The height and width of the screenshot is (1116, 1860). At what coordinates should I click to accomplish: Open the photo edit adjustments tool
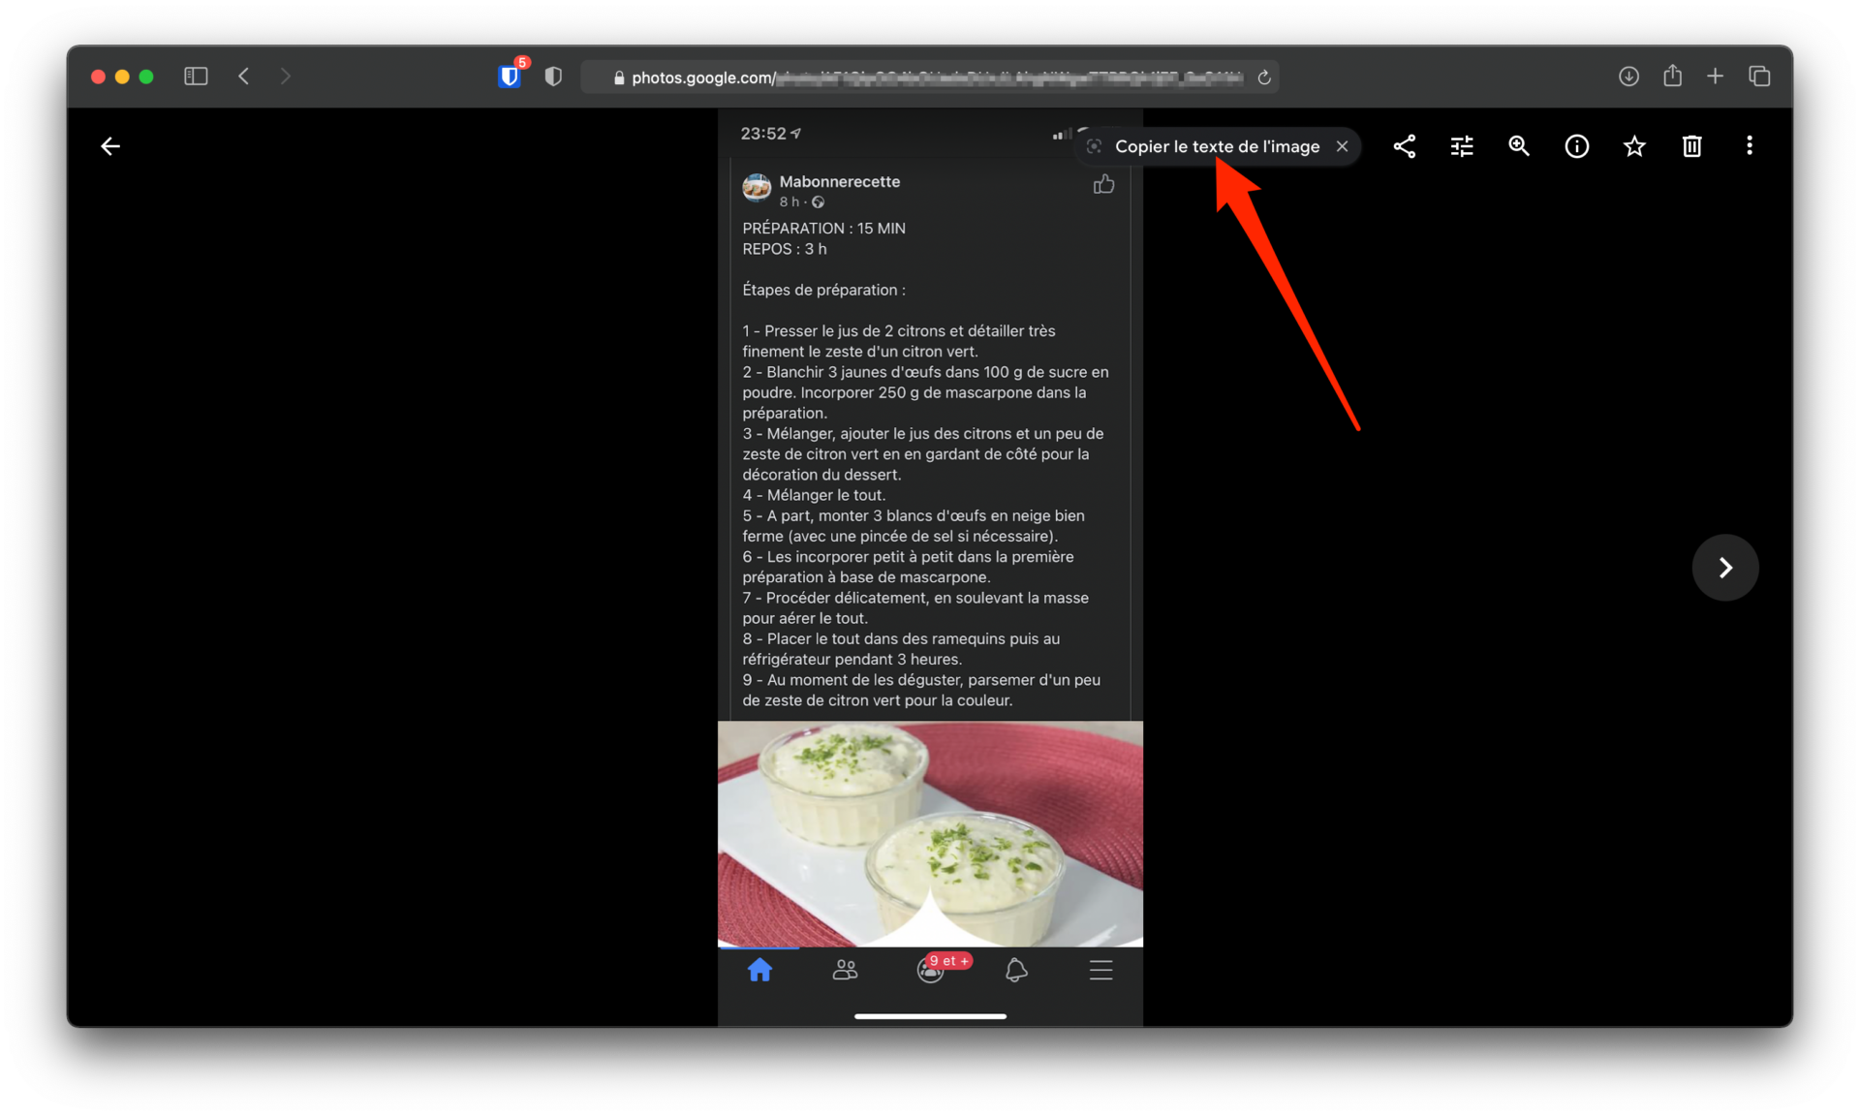click(1461, 146)
